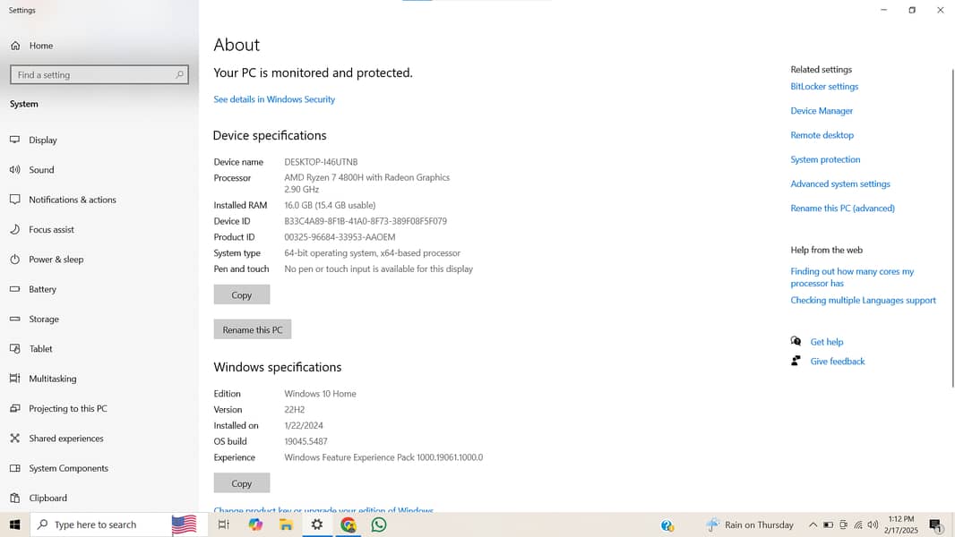The width and height of the screenshot is (955, 537).
Task: Select the Sound settings icon
Action: [x=15, y=170]
